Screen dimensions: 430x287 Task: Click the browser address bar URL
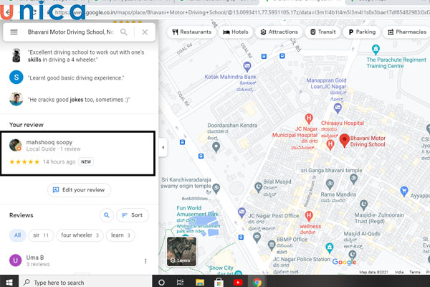242,12
